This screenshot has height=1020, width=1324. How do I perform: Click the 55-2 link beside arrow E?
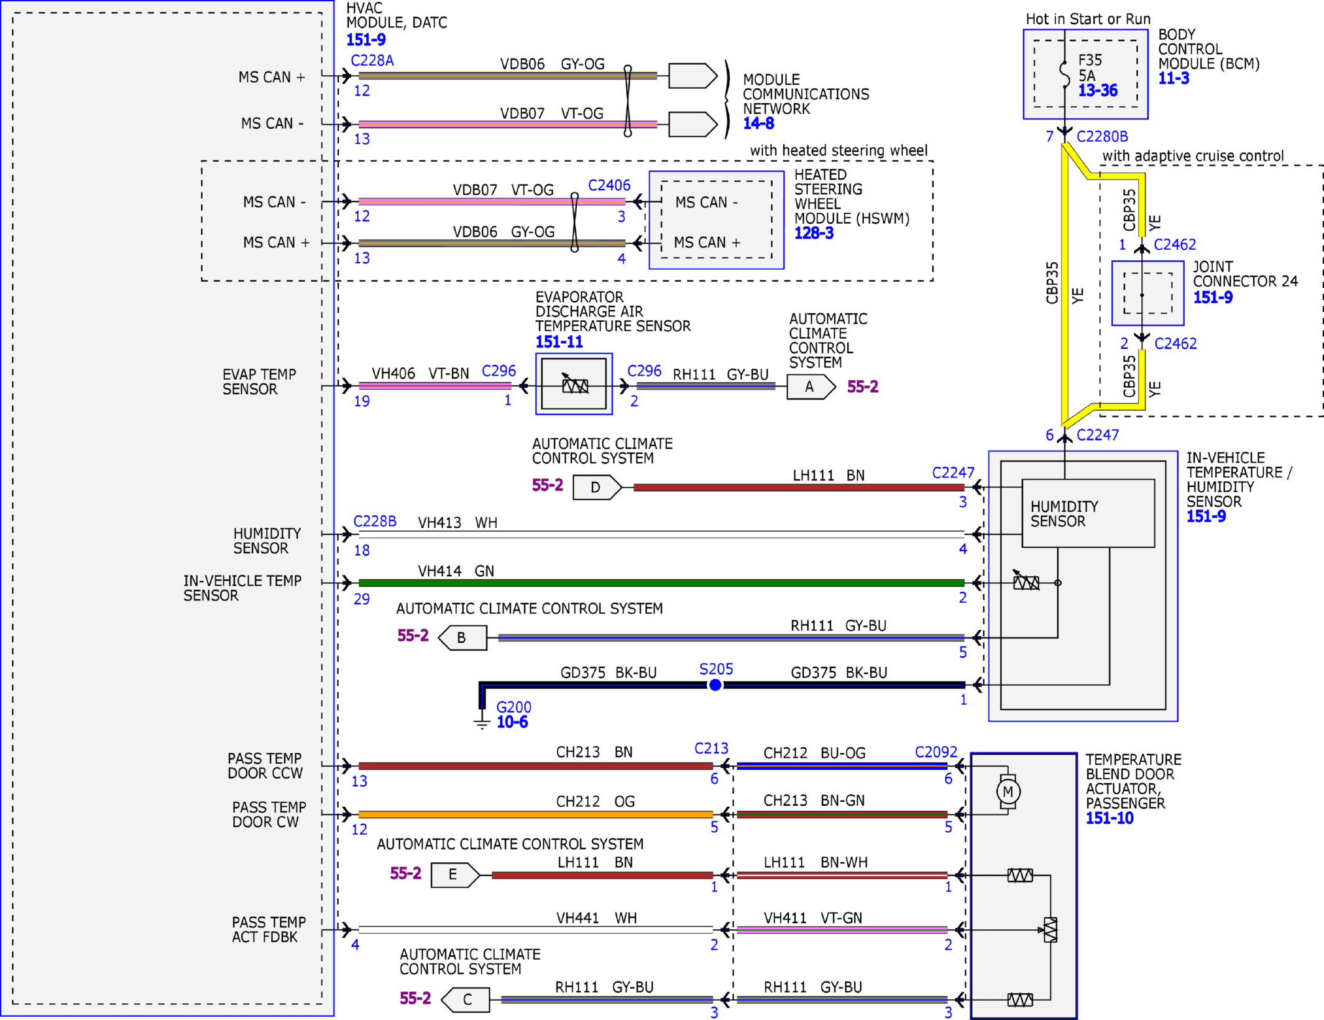point(405,873)
